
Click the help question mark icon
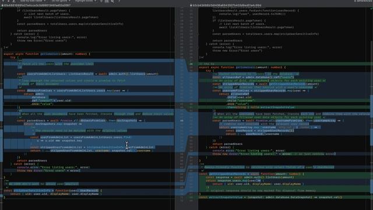coord(119,1)
